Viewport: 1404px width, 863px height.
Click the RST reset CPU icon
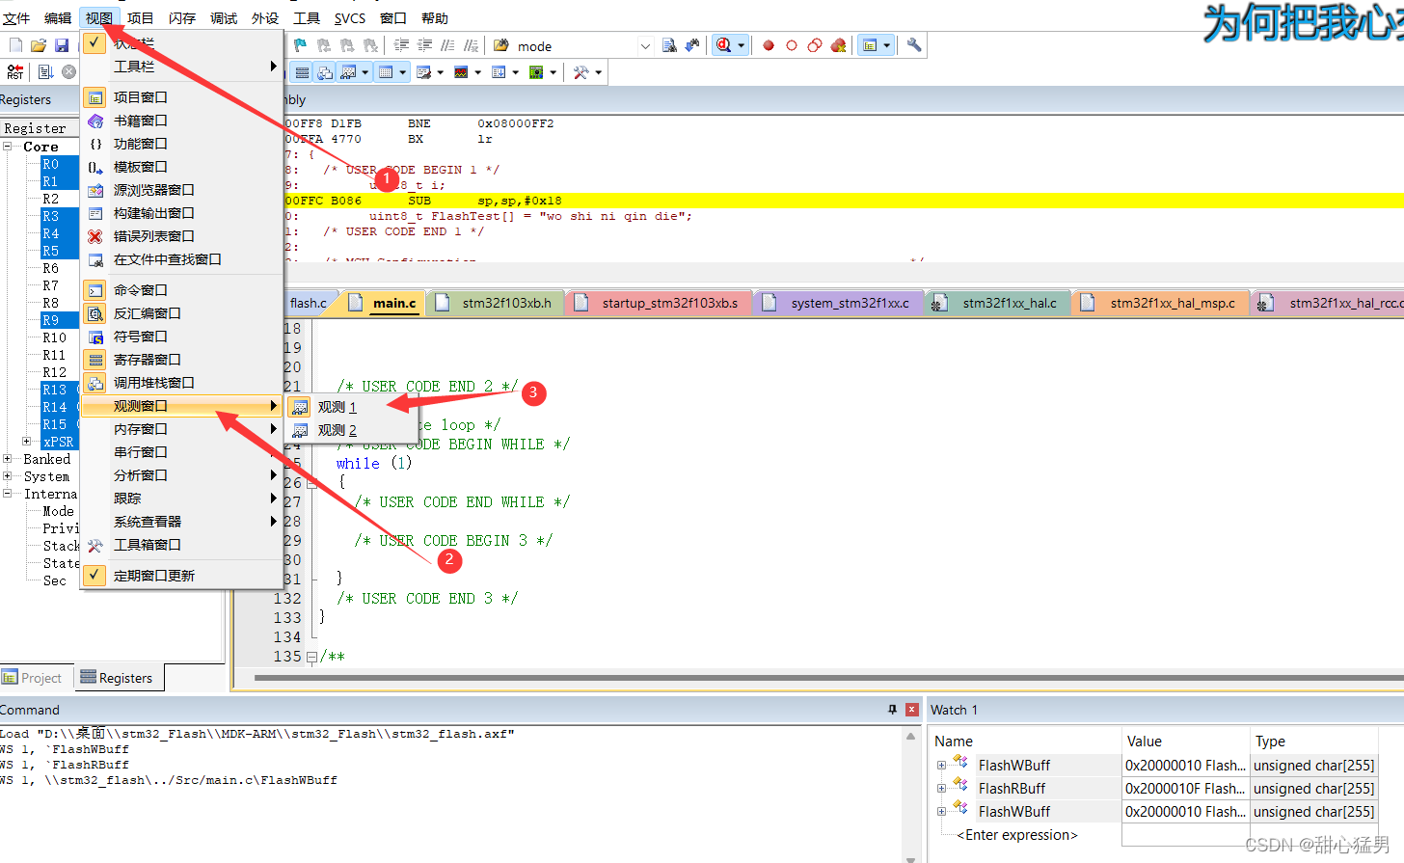click(15, 72)
